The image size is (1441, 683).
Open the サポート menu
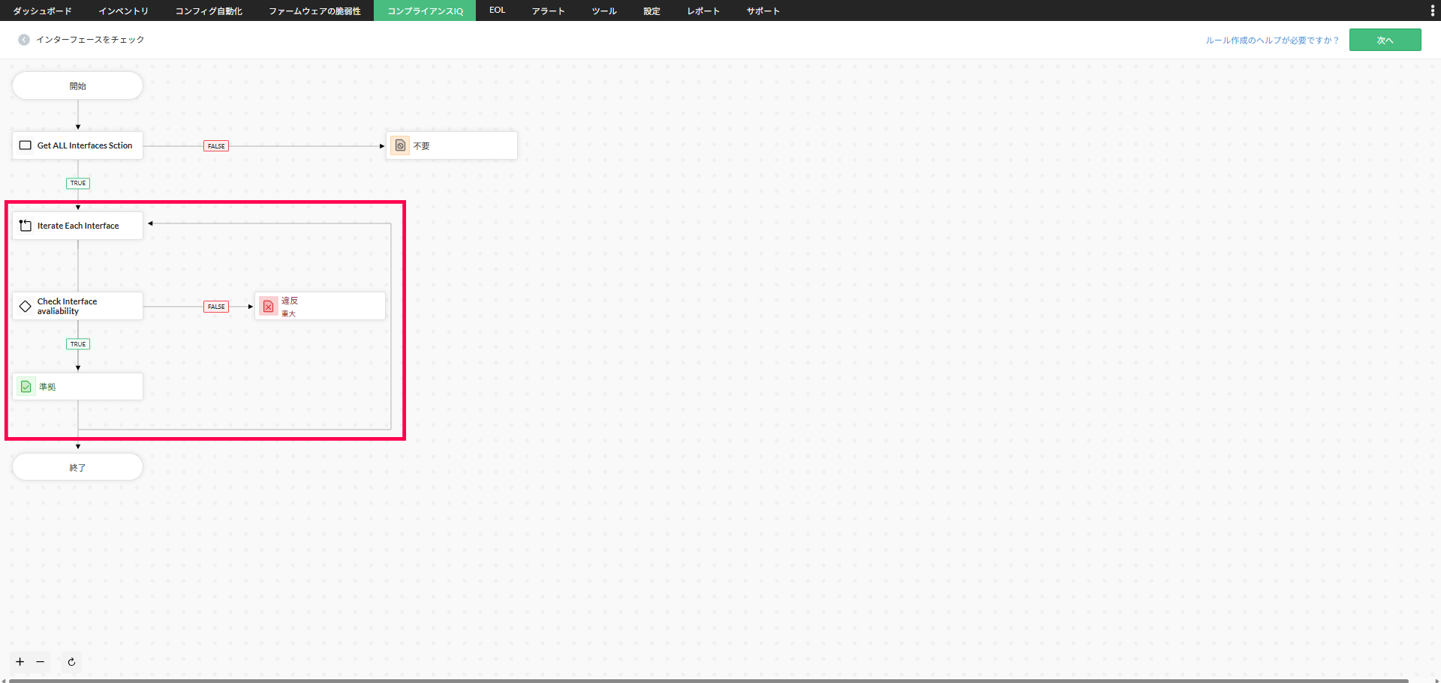[763, 10]
